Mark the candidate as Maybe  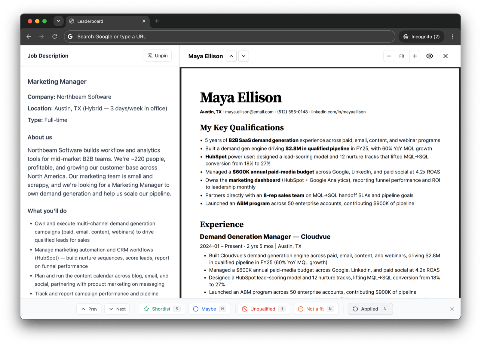[x=209, y=309]
